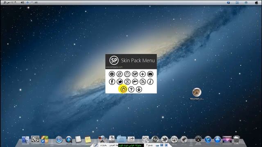The image size is (262, 147).
Task: Click the small SP circle icon in icon grid
Action: [135, 74]
